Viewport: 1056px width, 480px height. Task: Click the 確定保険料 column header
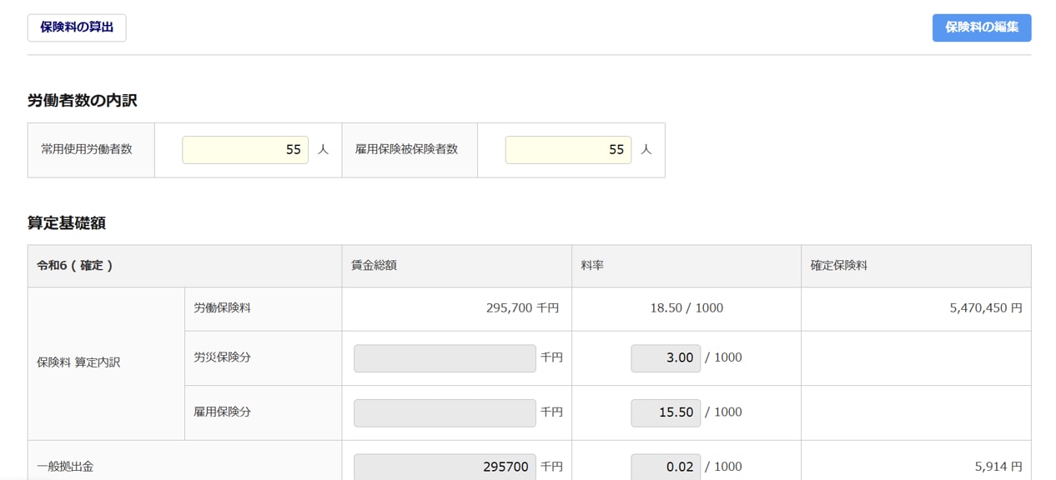pyautogui.click(x=839, y=266)
